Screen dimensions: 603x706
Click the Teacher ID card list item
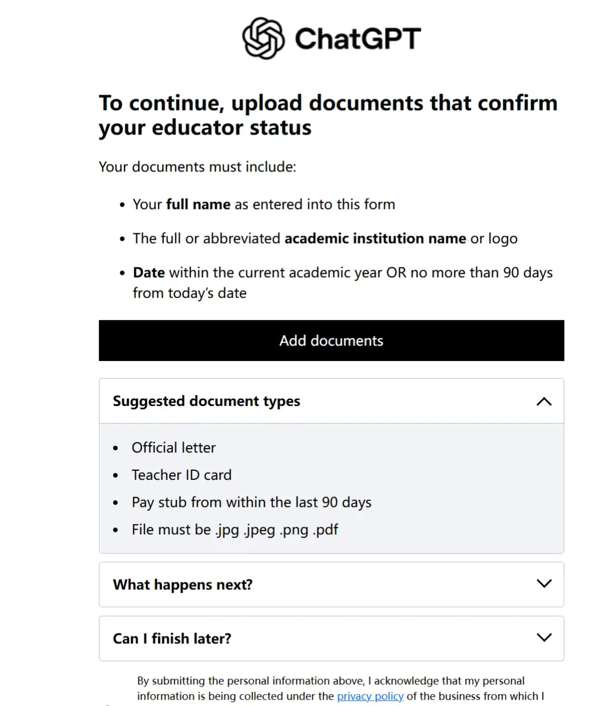pyautogui.click(x=181, y=475)
